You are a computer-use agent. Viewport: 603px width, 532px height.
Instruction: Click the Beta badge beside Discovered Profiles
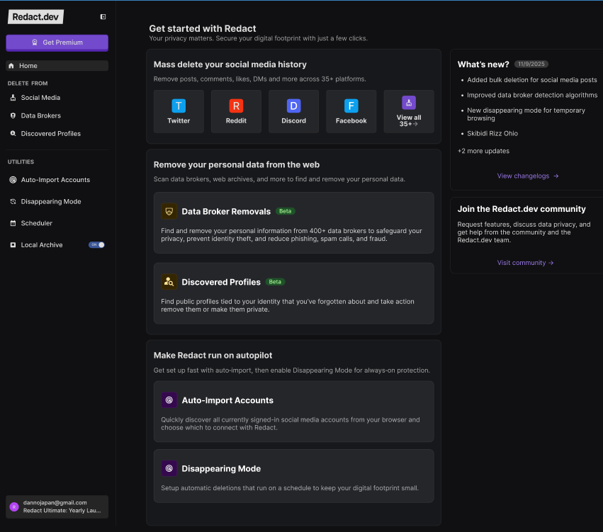click(275, 282)
